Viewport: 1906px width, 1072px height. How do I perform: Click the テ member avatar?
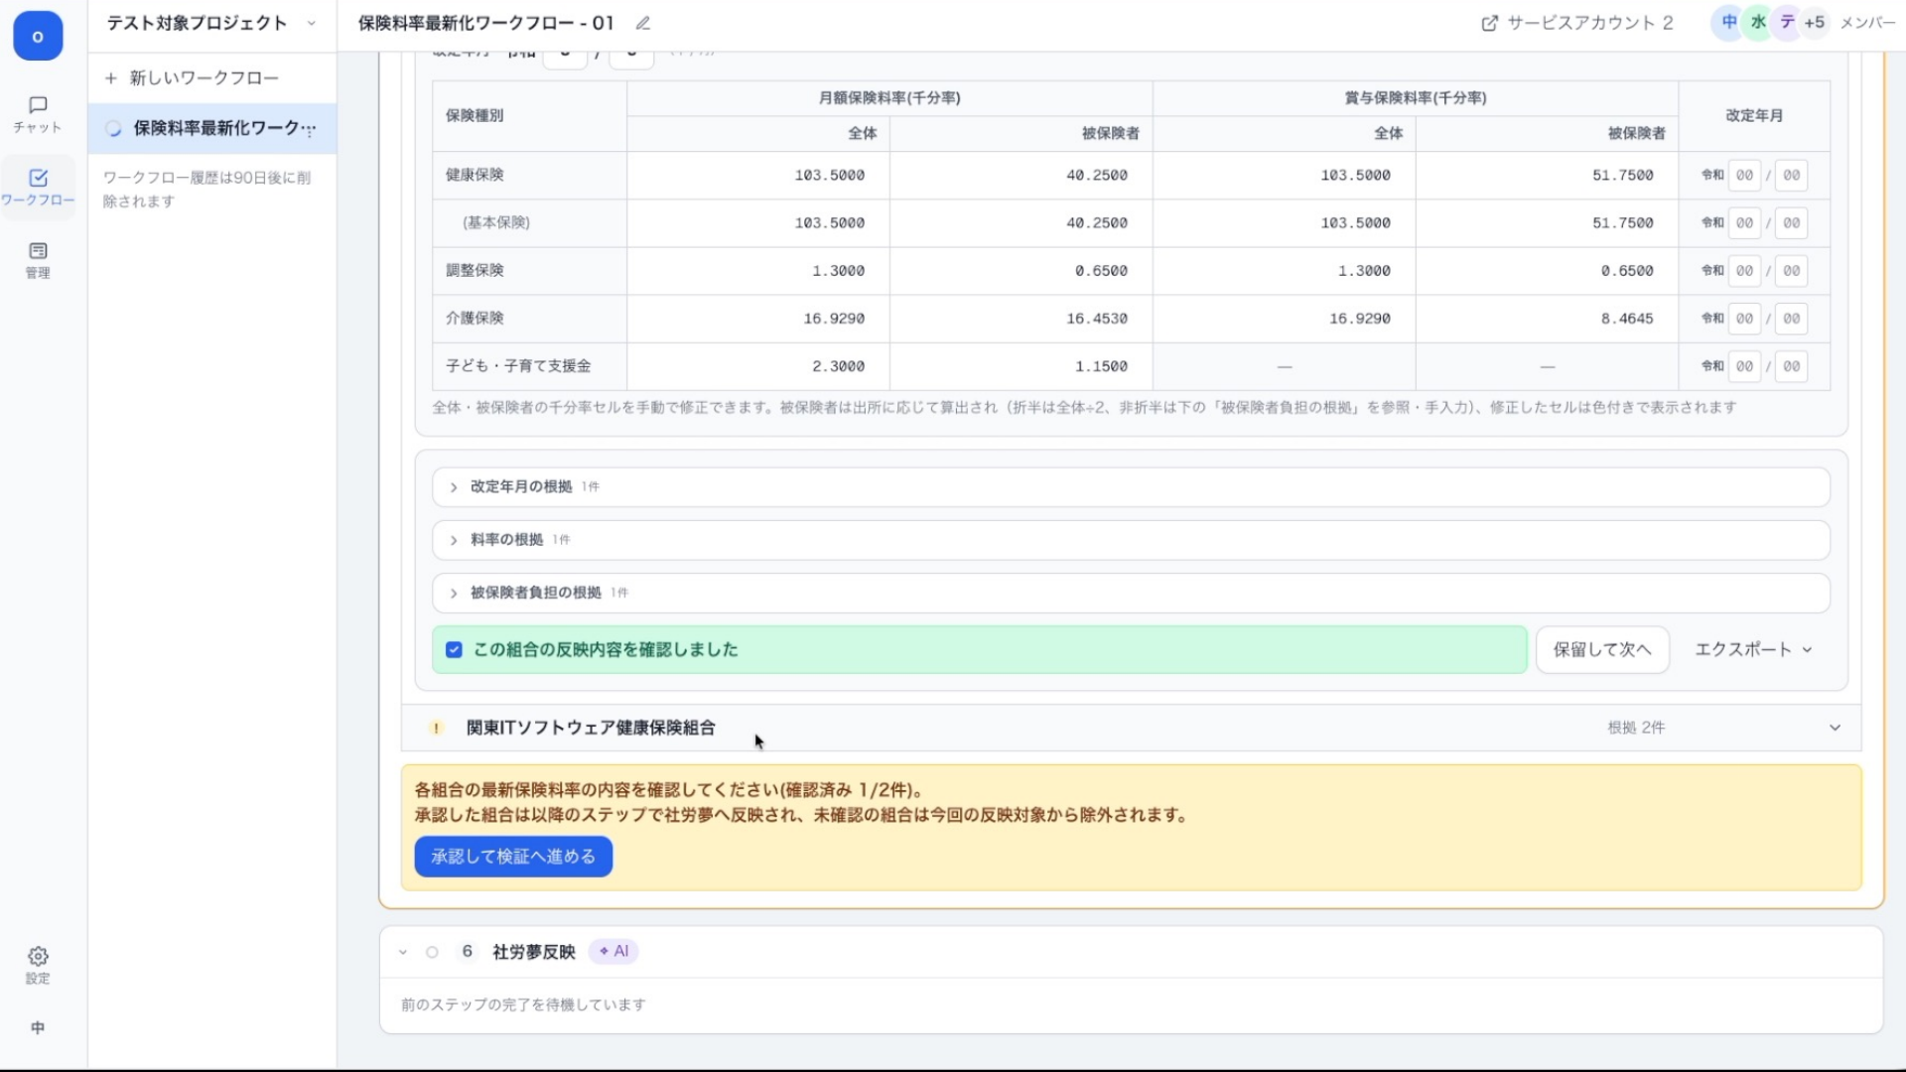pos(1787,22)
